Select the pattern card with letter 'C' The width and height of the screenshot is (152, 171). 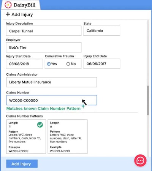click(26, 137)
